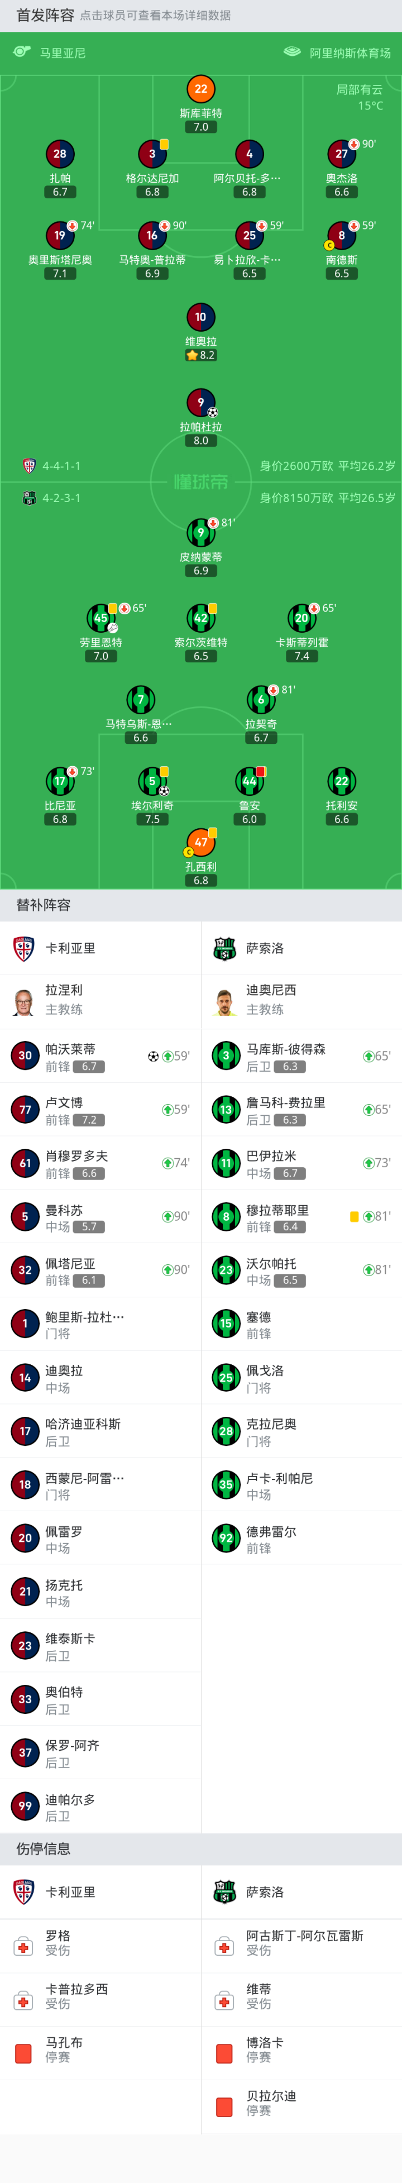Open Viola's number 10 player badge

tap(201, 318)
